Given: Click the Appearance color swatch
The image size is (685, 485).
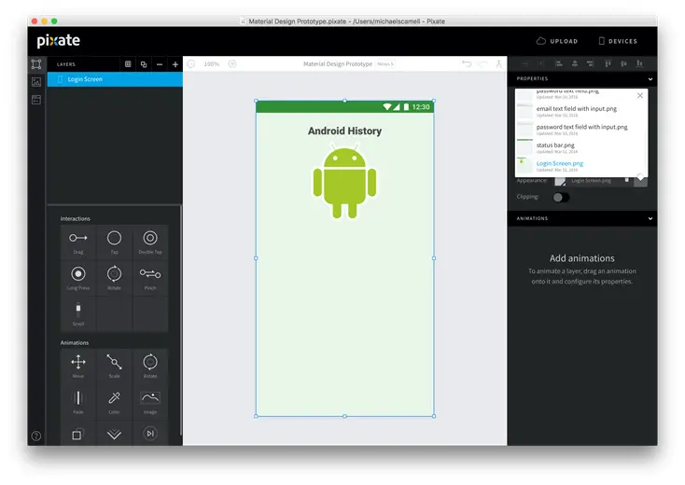Looking at the screenshot, I should 560,181.
